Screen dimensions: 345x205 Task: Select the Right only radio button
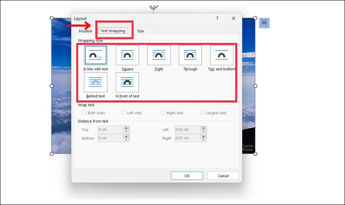pos(163,112)
